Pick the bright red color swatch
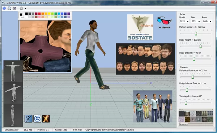Viewport: 217px width, 133px height. (39, 14)
